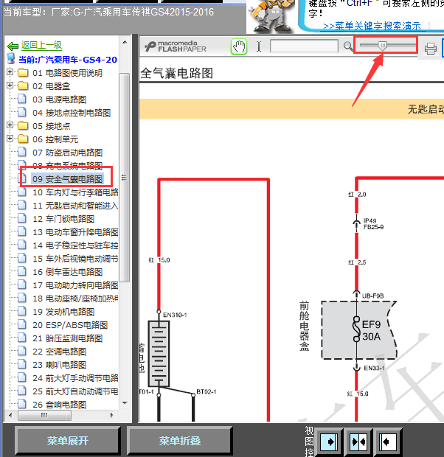
Task: Open 22 空调电路图
Action: click(x=59, y=352)
